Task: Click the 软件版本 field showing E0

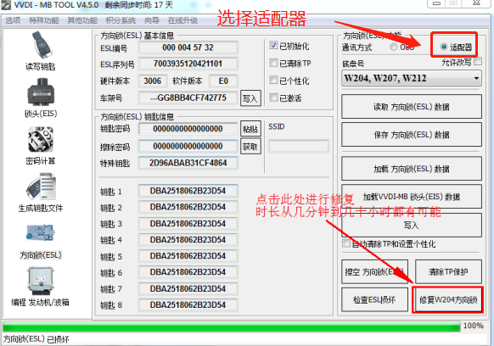Action: coord(223,81)
